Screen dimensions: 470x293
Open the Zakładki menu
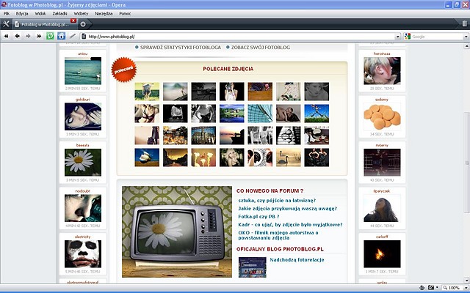click(x=59, y=13)
